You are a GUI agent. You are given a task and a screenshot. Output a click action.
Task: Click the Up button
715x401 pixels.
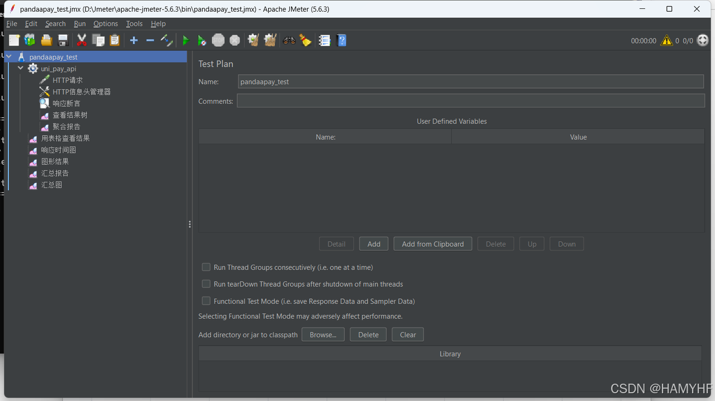tap(532, 244)
